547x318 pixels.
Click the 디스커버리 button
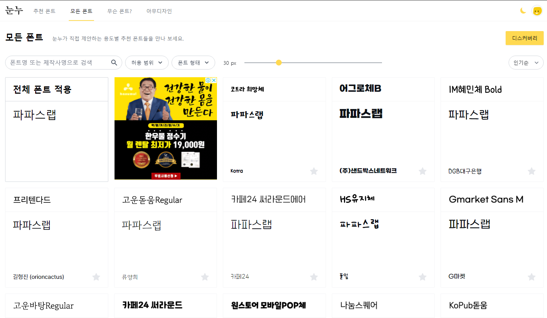[525, 38]
